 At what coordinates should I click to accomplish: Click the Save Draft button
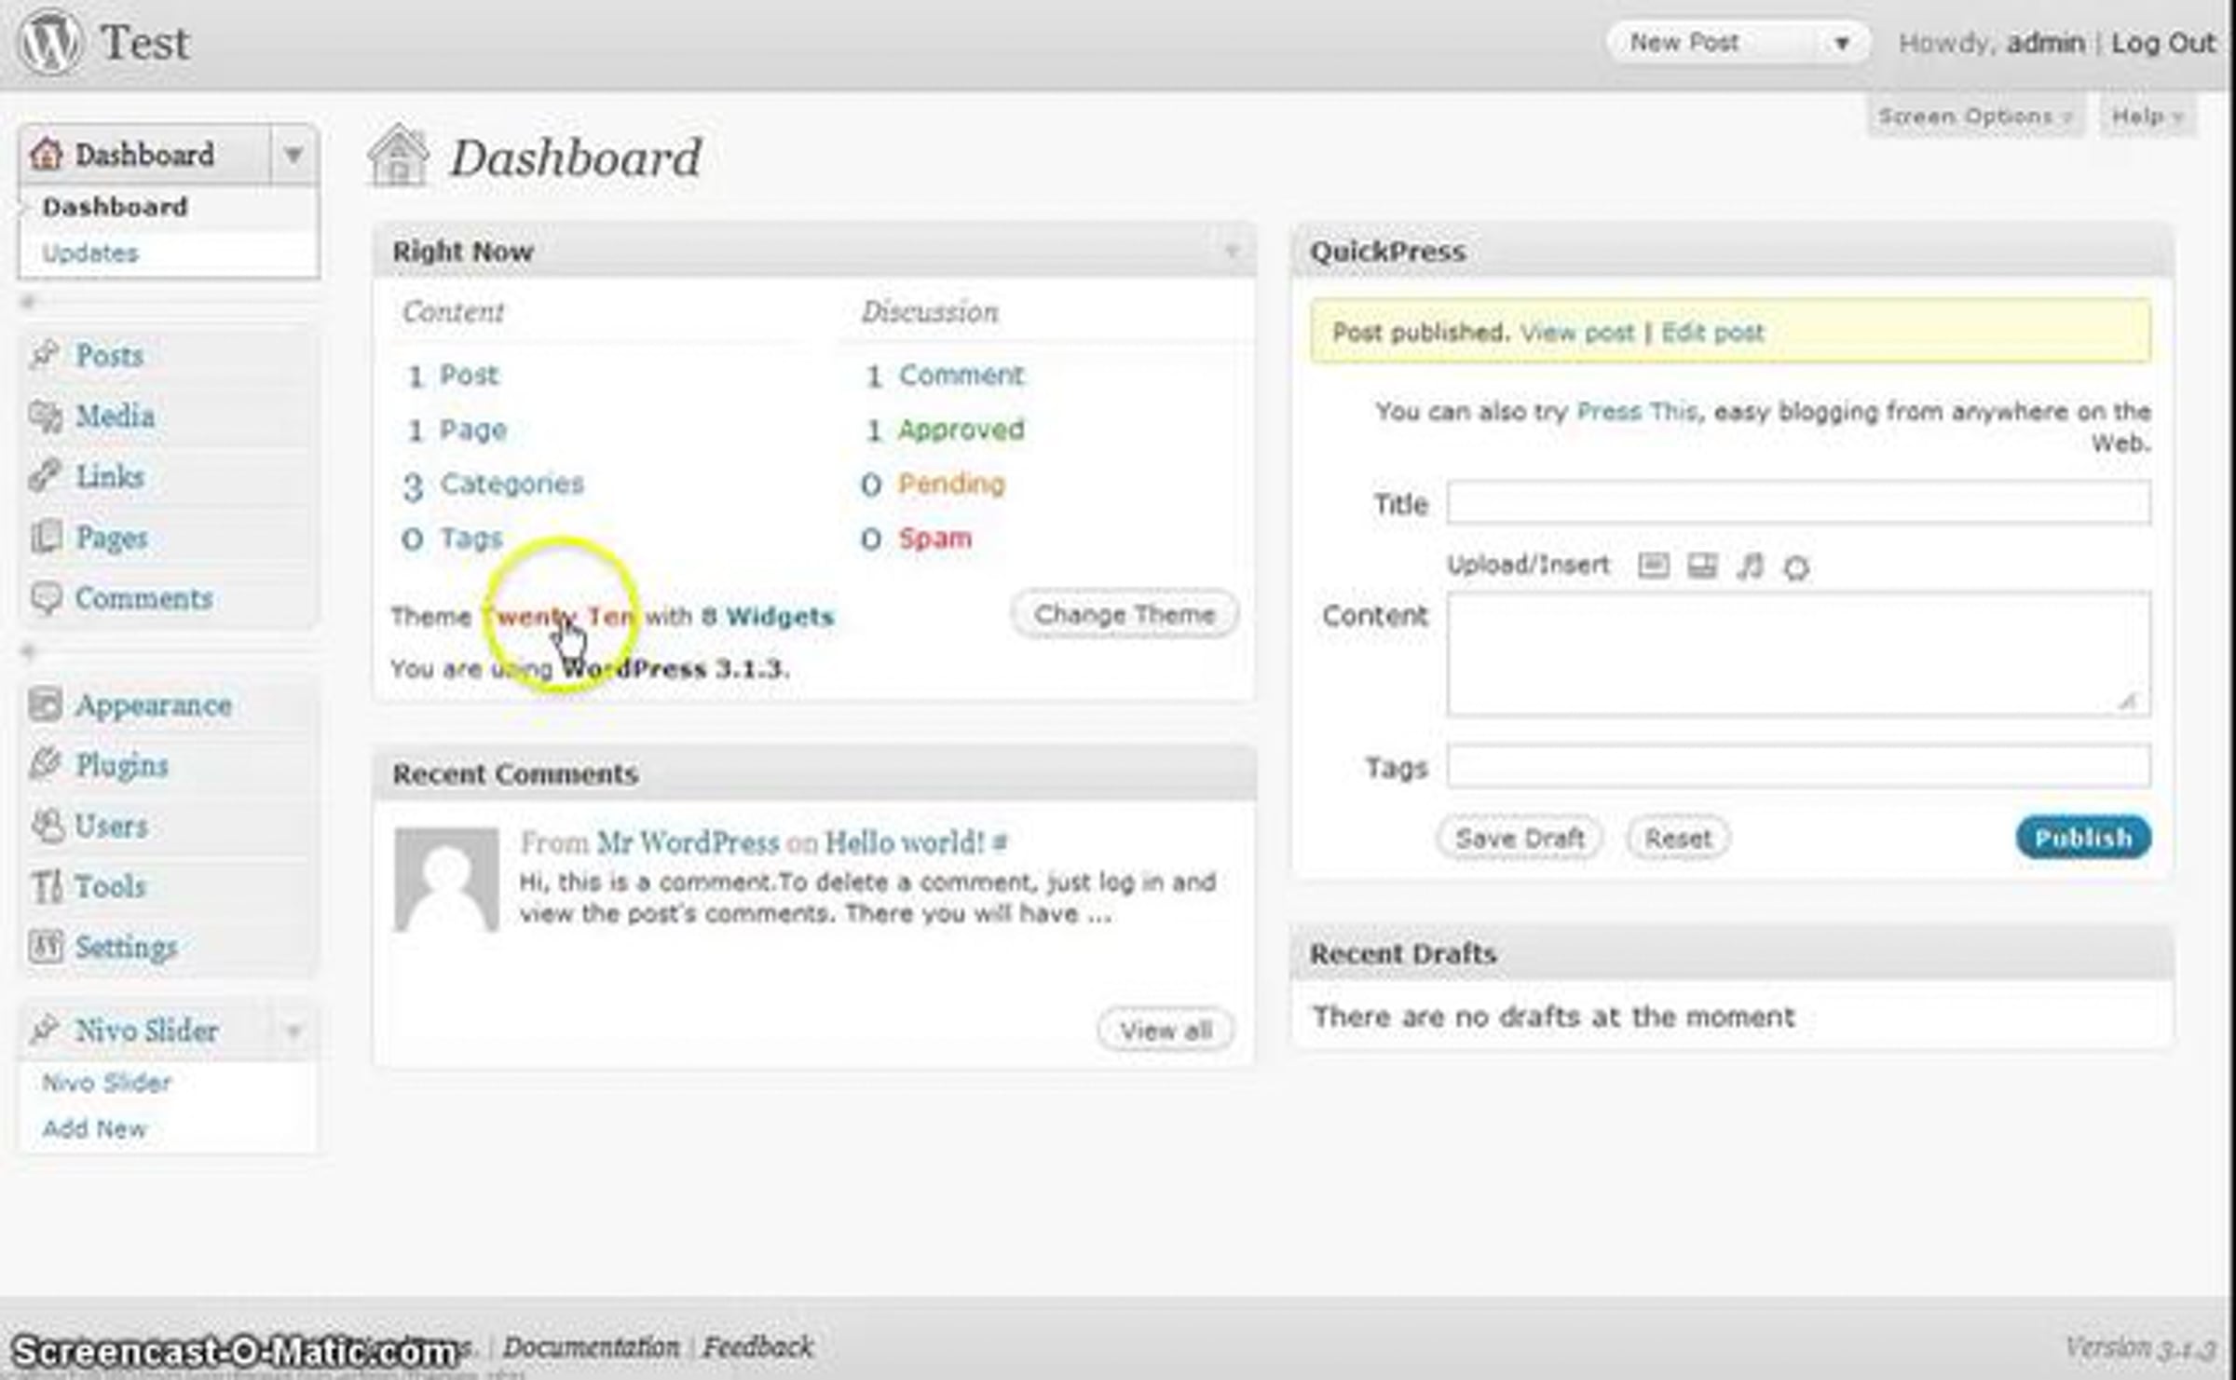[x=1520, y=838]
